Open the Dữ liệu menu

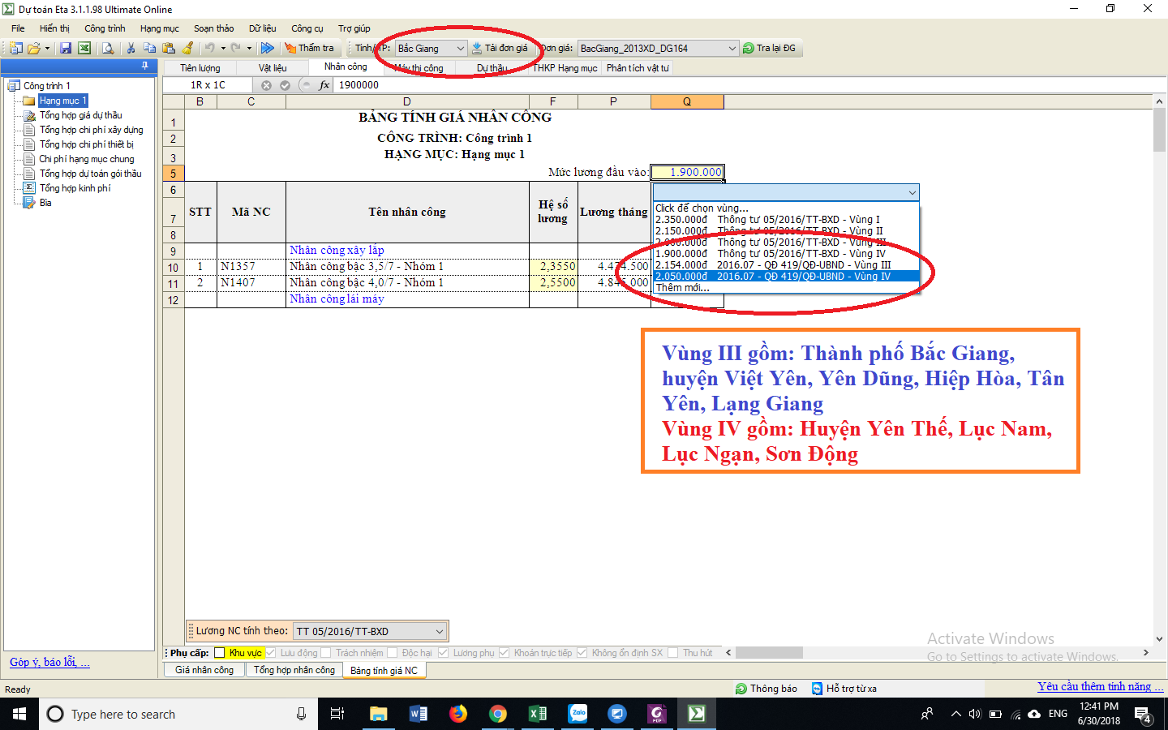click(262, 28)
